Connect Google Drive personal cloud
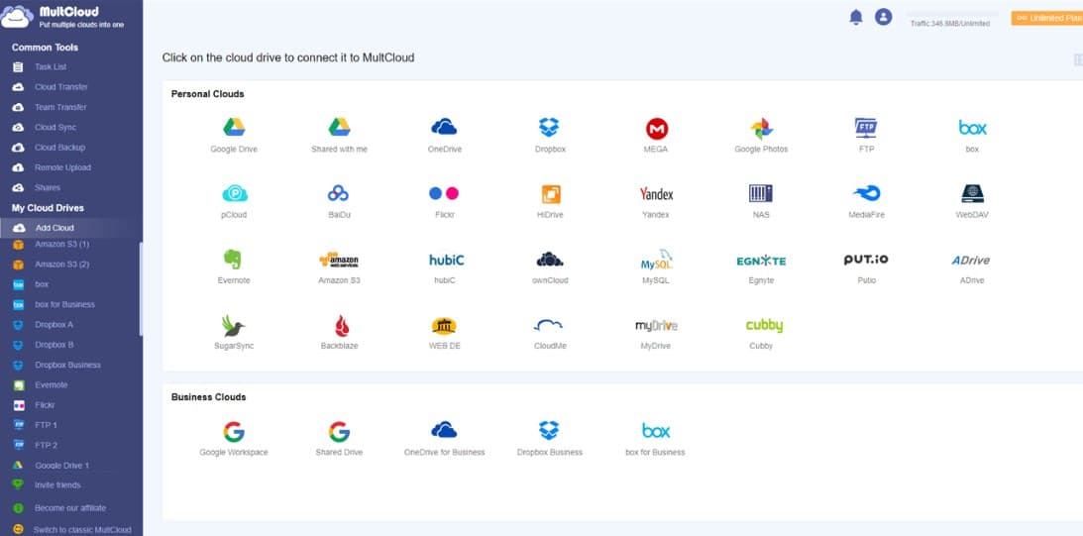 234,136
